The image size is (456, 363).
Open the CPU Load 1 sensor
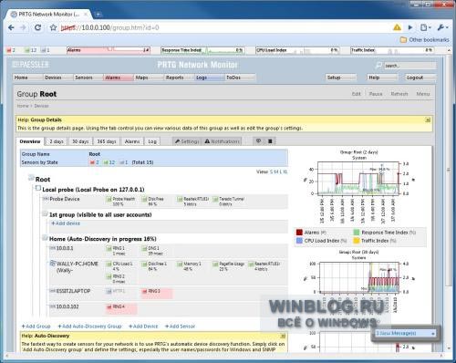[x=119, y=266]
